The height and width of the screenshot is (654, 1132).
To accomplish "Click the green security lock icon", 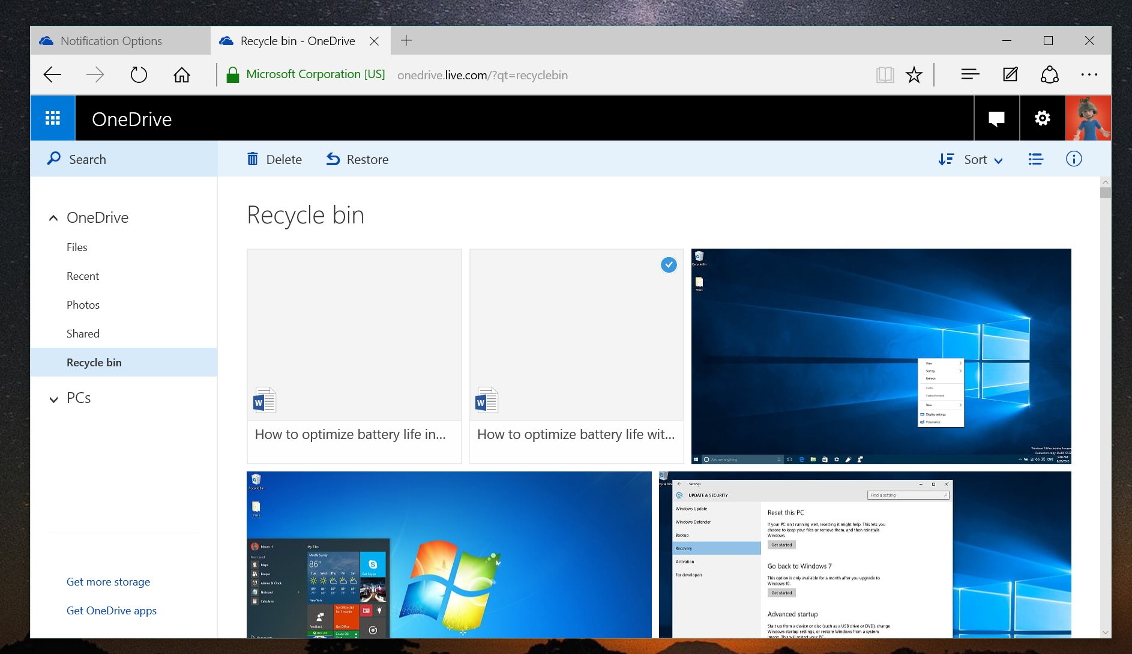I will click(232, 74).
